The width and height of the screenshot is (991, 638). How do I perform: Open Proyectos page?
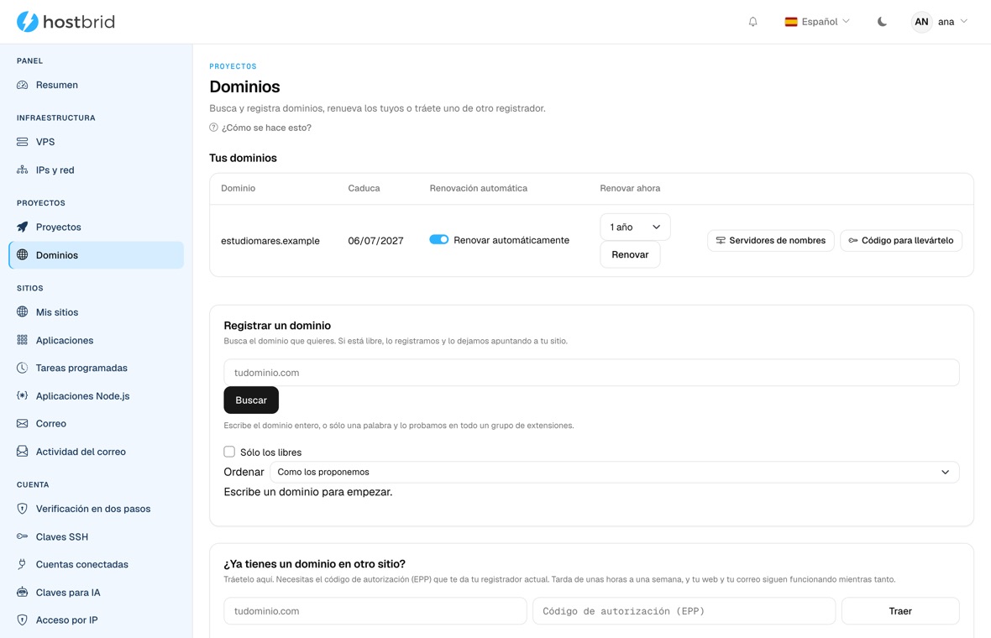pyautogui.click(x=96, y=227)
